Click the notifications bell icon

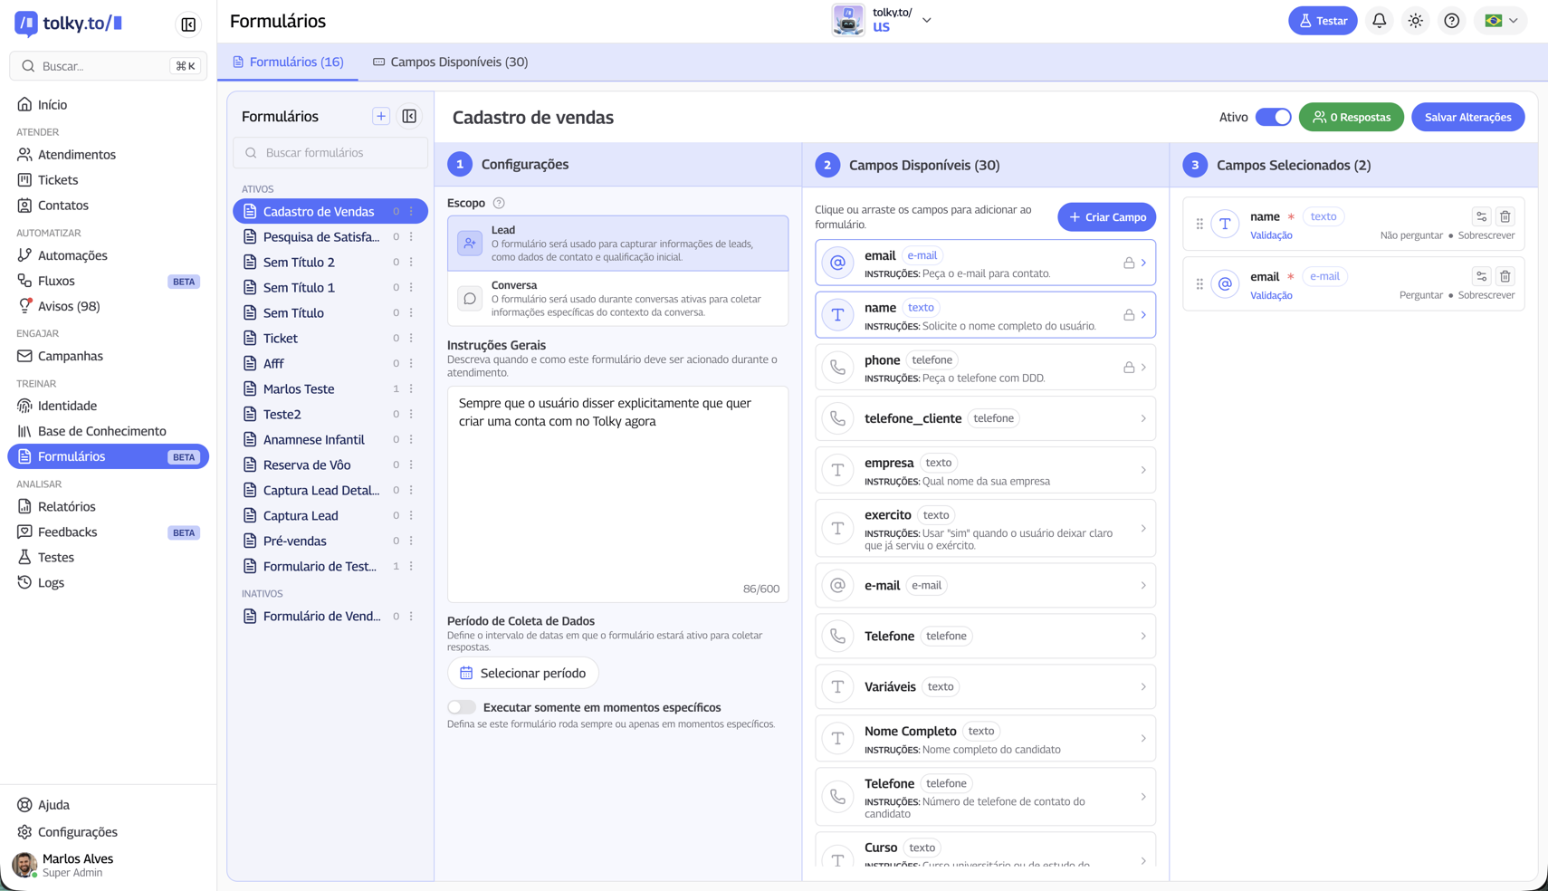(x=1379, y=21)
